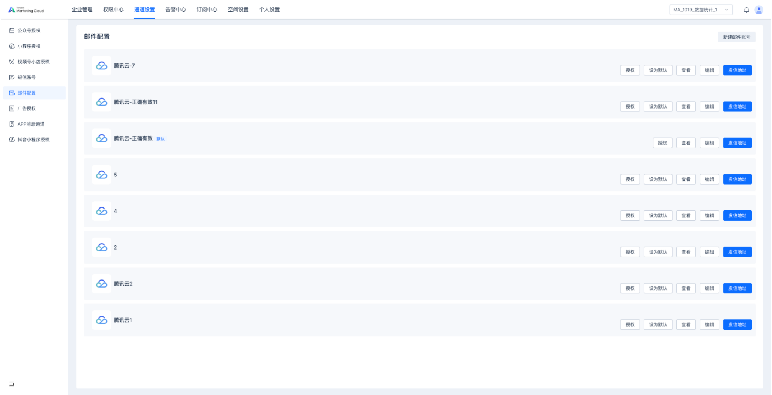Open 视频号小店授权 in the sidebar
This screenshot has height=395, width=772.
33,62
